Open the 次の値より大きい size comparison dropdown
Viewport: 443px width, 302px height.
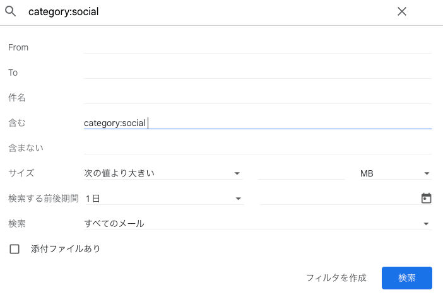[163, 173]
